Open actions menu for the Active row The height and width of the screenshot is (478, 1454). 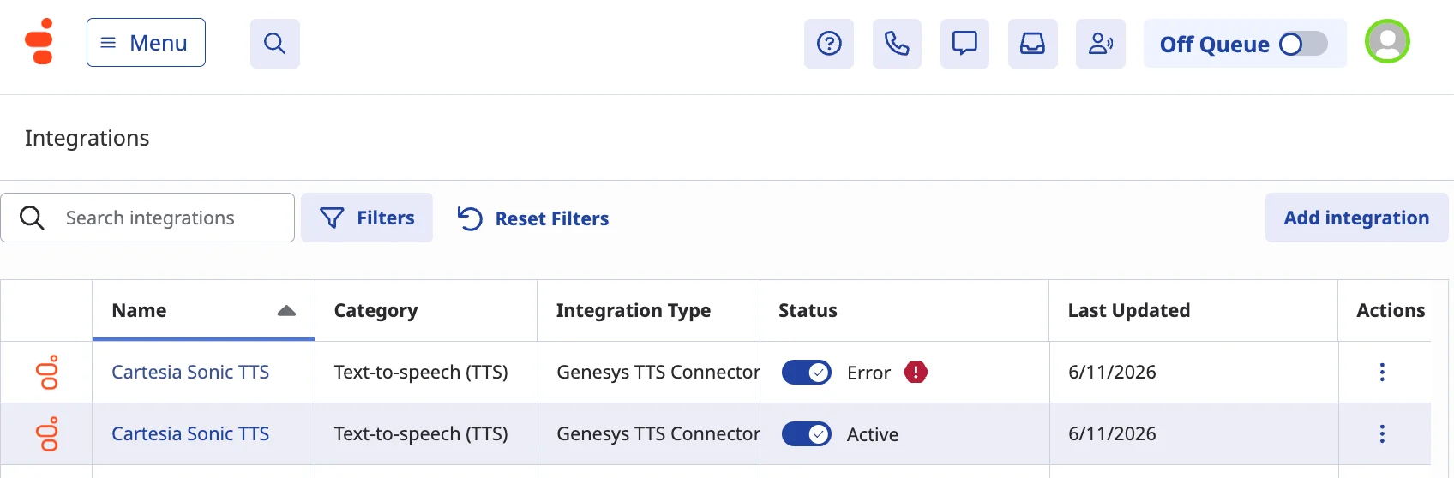1382,433
